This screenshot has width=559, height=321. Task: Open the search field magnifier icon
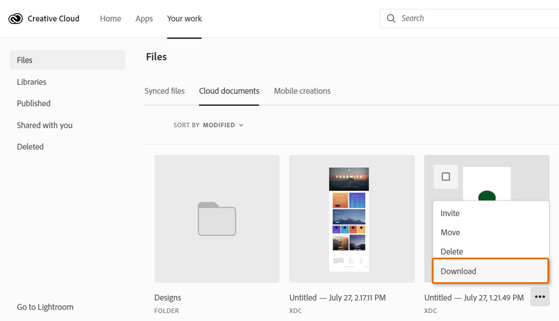391,18
